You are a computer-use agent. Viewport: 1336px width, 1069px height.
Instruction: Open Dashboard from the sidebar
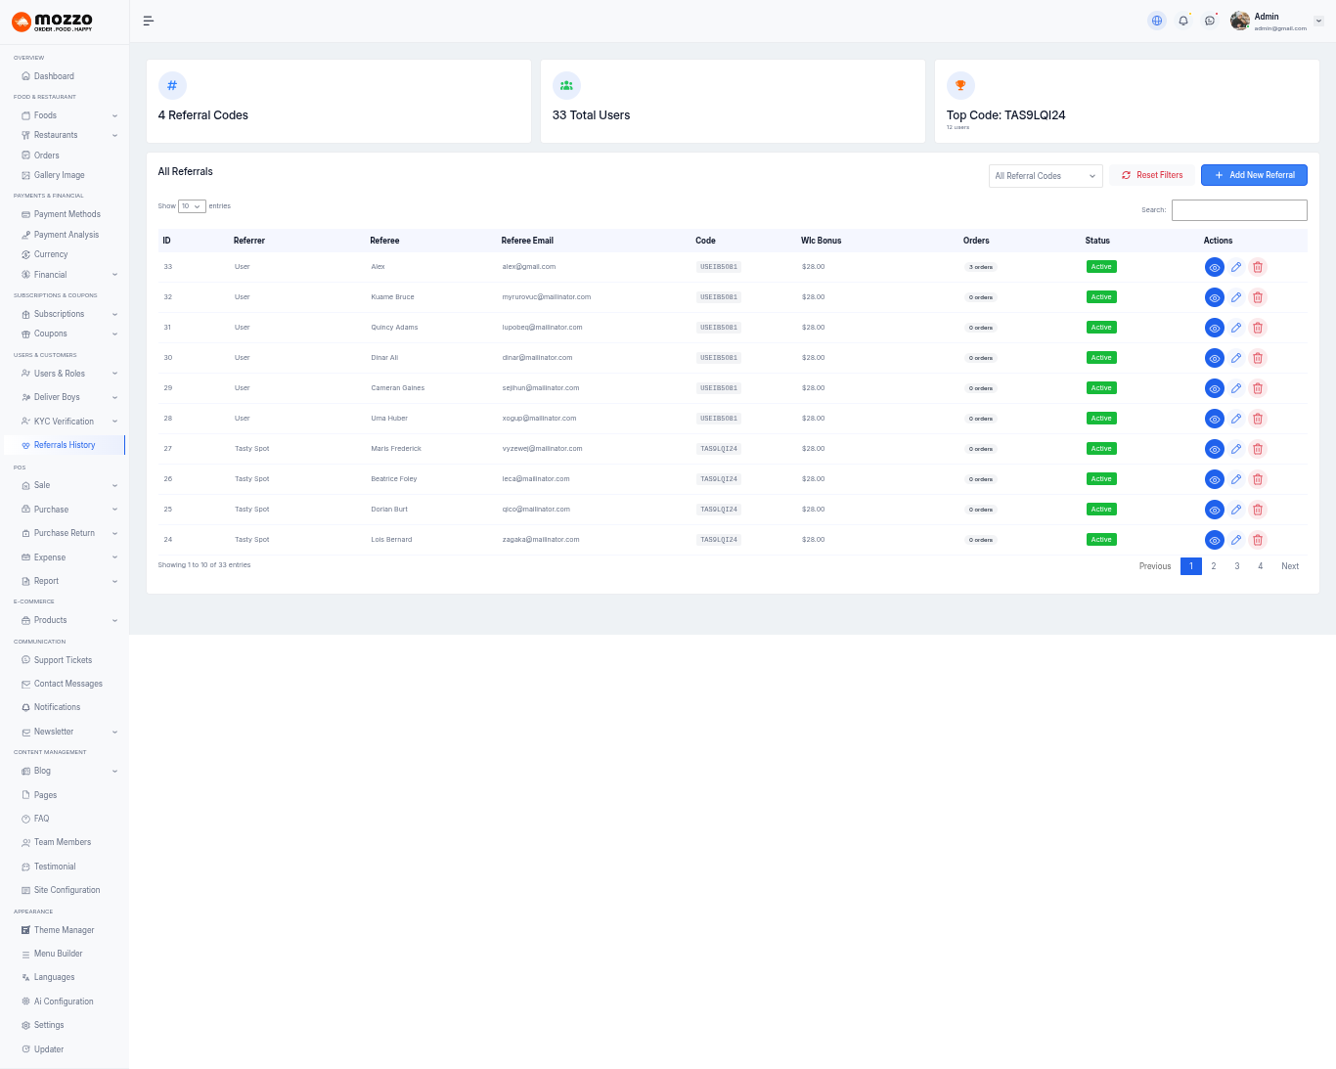tap(54, 76)
